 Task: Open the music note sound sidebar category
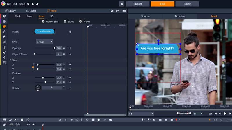coord(4,42)
